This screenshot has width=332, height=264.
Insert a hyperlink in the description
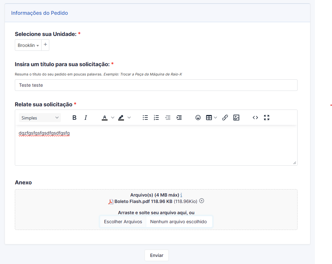pos(225,118)
